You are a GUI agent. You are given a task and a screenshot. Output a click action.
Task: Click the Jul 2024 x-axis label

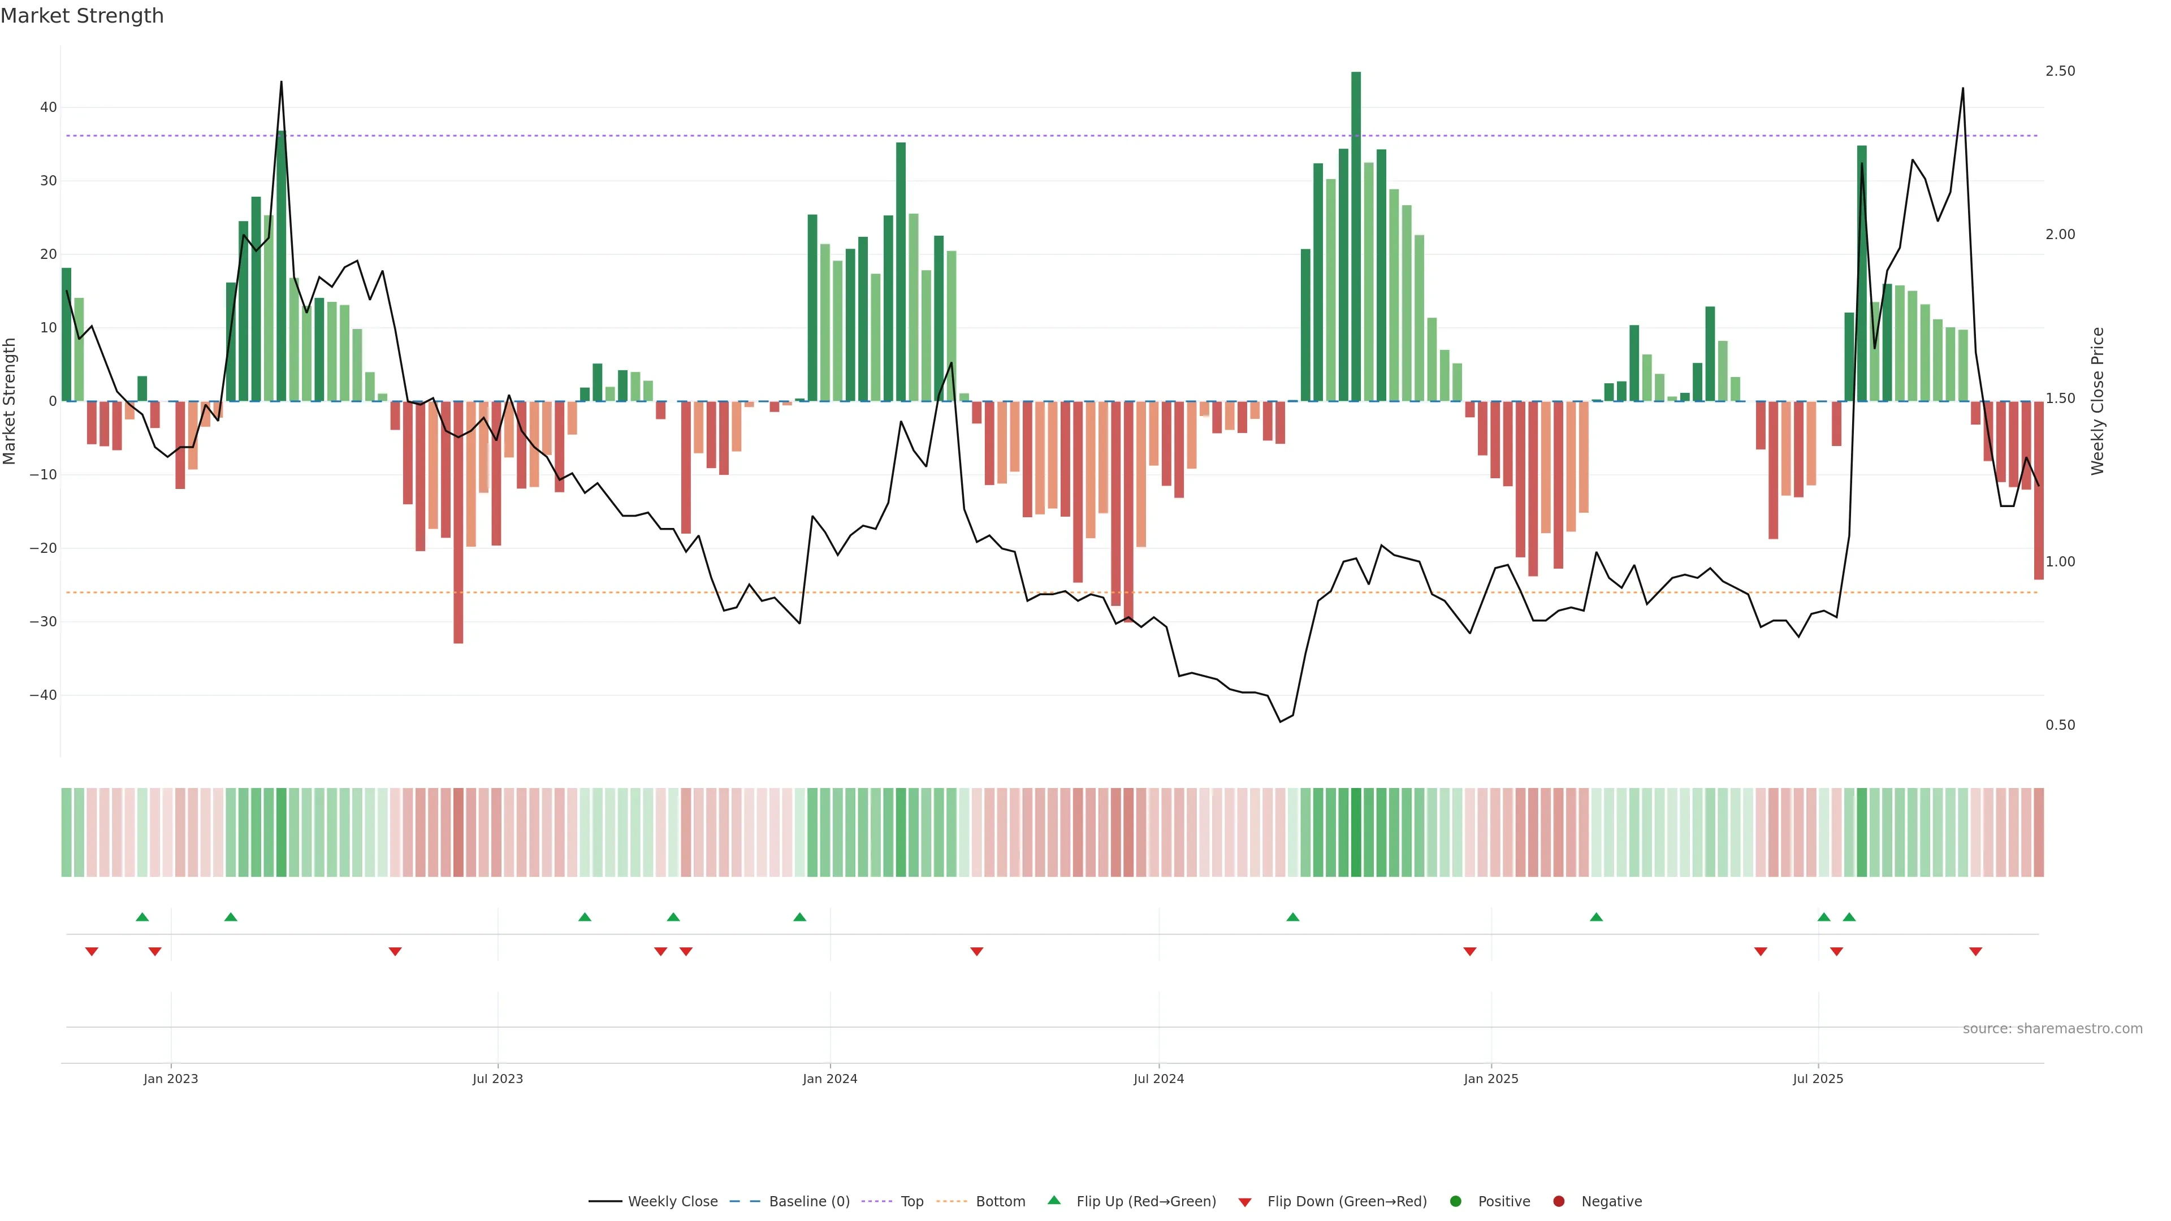1159,1079
